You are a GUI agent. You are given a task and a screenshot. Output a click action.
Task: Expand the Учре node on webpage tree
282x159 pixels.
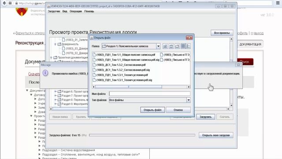pyautogui.click(x=35, y=103)
